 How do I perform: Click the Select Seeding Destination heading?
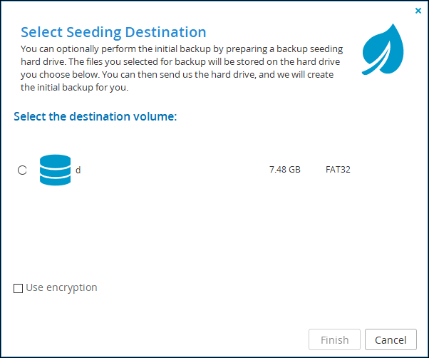[113, 32]
